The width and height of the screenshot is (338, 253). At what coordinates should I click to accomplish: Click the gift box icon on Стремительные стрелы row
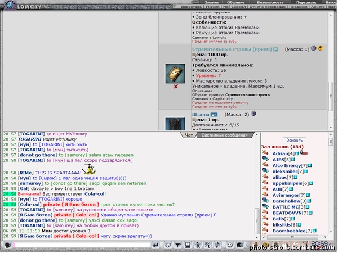(x=314, y=48)
